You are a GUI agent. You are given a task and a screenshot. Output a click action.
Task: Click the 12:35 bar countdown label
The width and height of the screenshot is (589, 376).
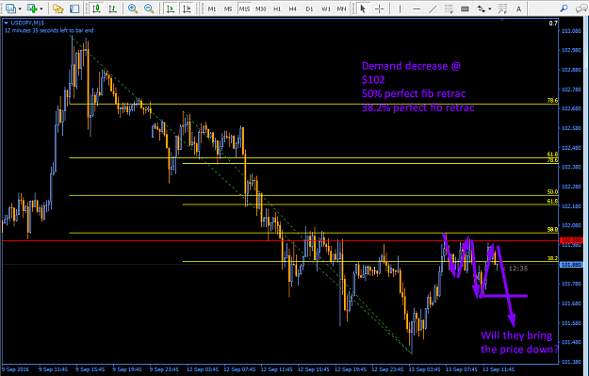[518, 269]
